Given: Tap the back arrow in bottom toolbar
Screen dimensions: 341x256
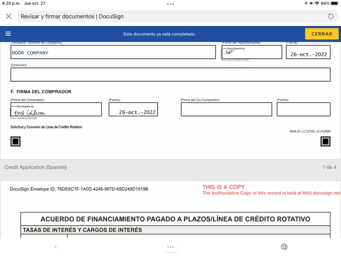Looking at the screenshot, I should [x=57, y=247].
